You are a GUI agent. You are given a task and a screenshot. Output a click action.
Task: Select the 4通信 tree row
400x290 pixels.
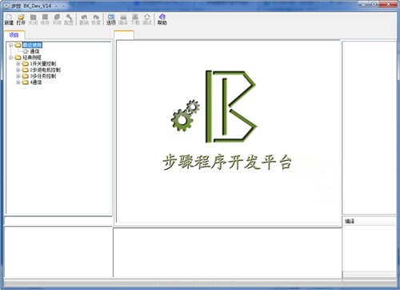click(x=36, y=83)
